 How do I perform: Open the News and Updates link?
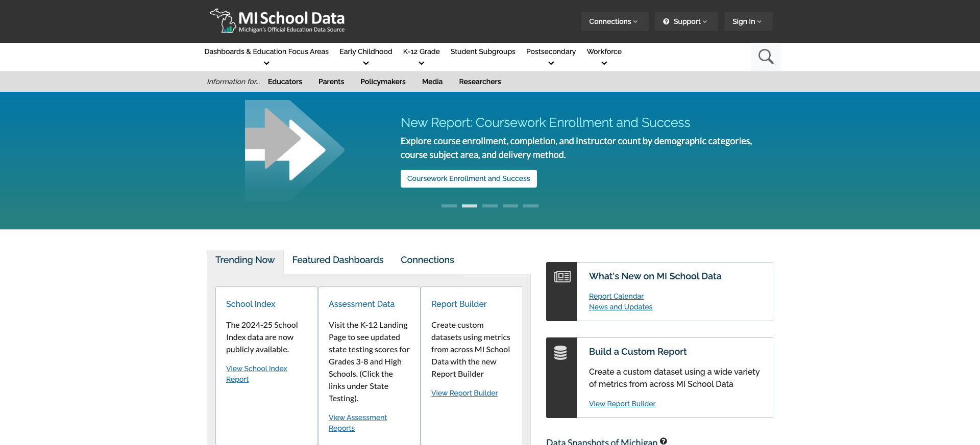tap(621, 307)
